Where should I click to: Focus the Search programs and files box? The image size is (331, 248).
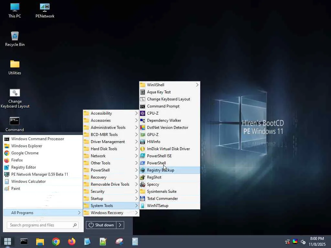click(x=43, y=225)
